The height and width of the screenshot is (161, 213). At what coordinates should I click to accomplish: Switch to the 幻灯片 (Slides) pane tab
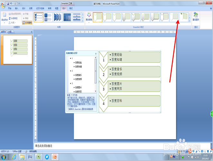4,32
